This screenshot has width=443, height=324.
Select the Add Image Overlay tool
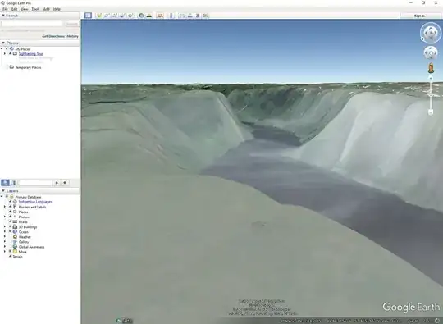(x=122, y=16)
